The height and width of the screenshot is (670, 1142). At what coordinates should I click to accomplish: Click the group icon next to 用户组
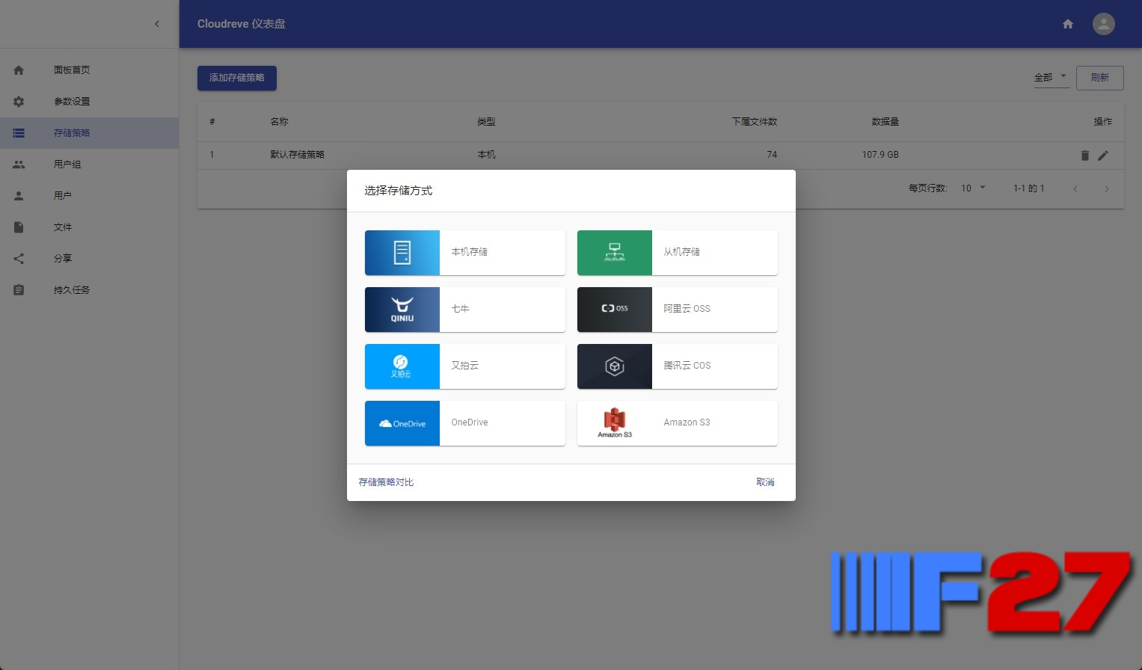19,165
